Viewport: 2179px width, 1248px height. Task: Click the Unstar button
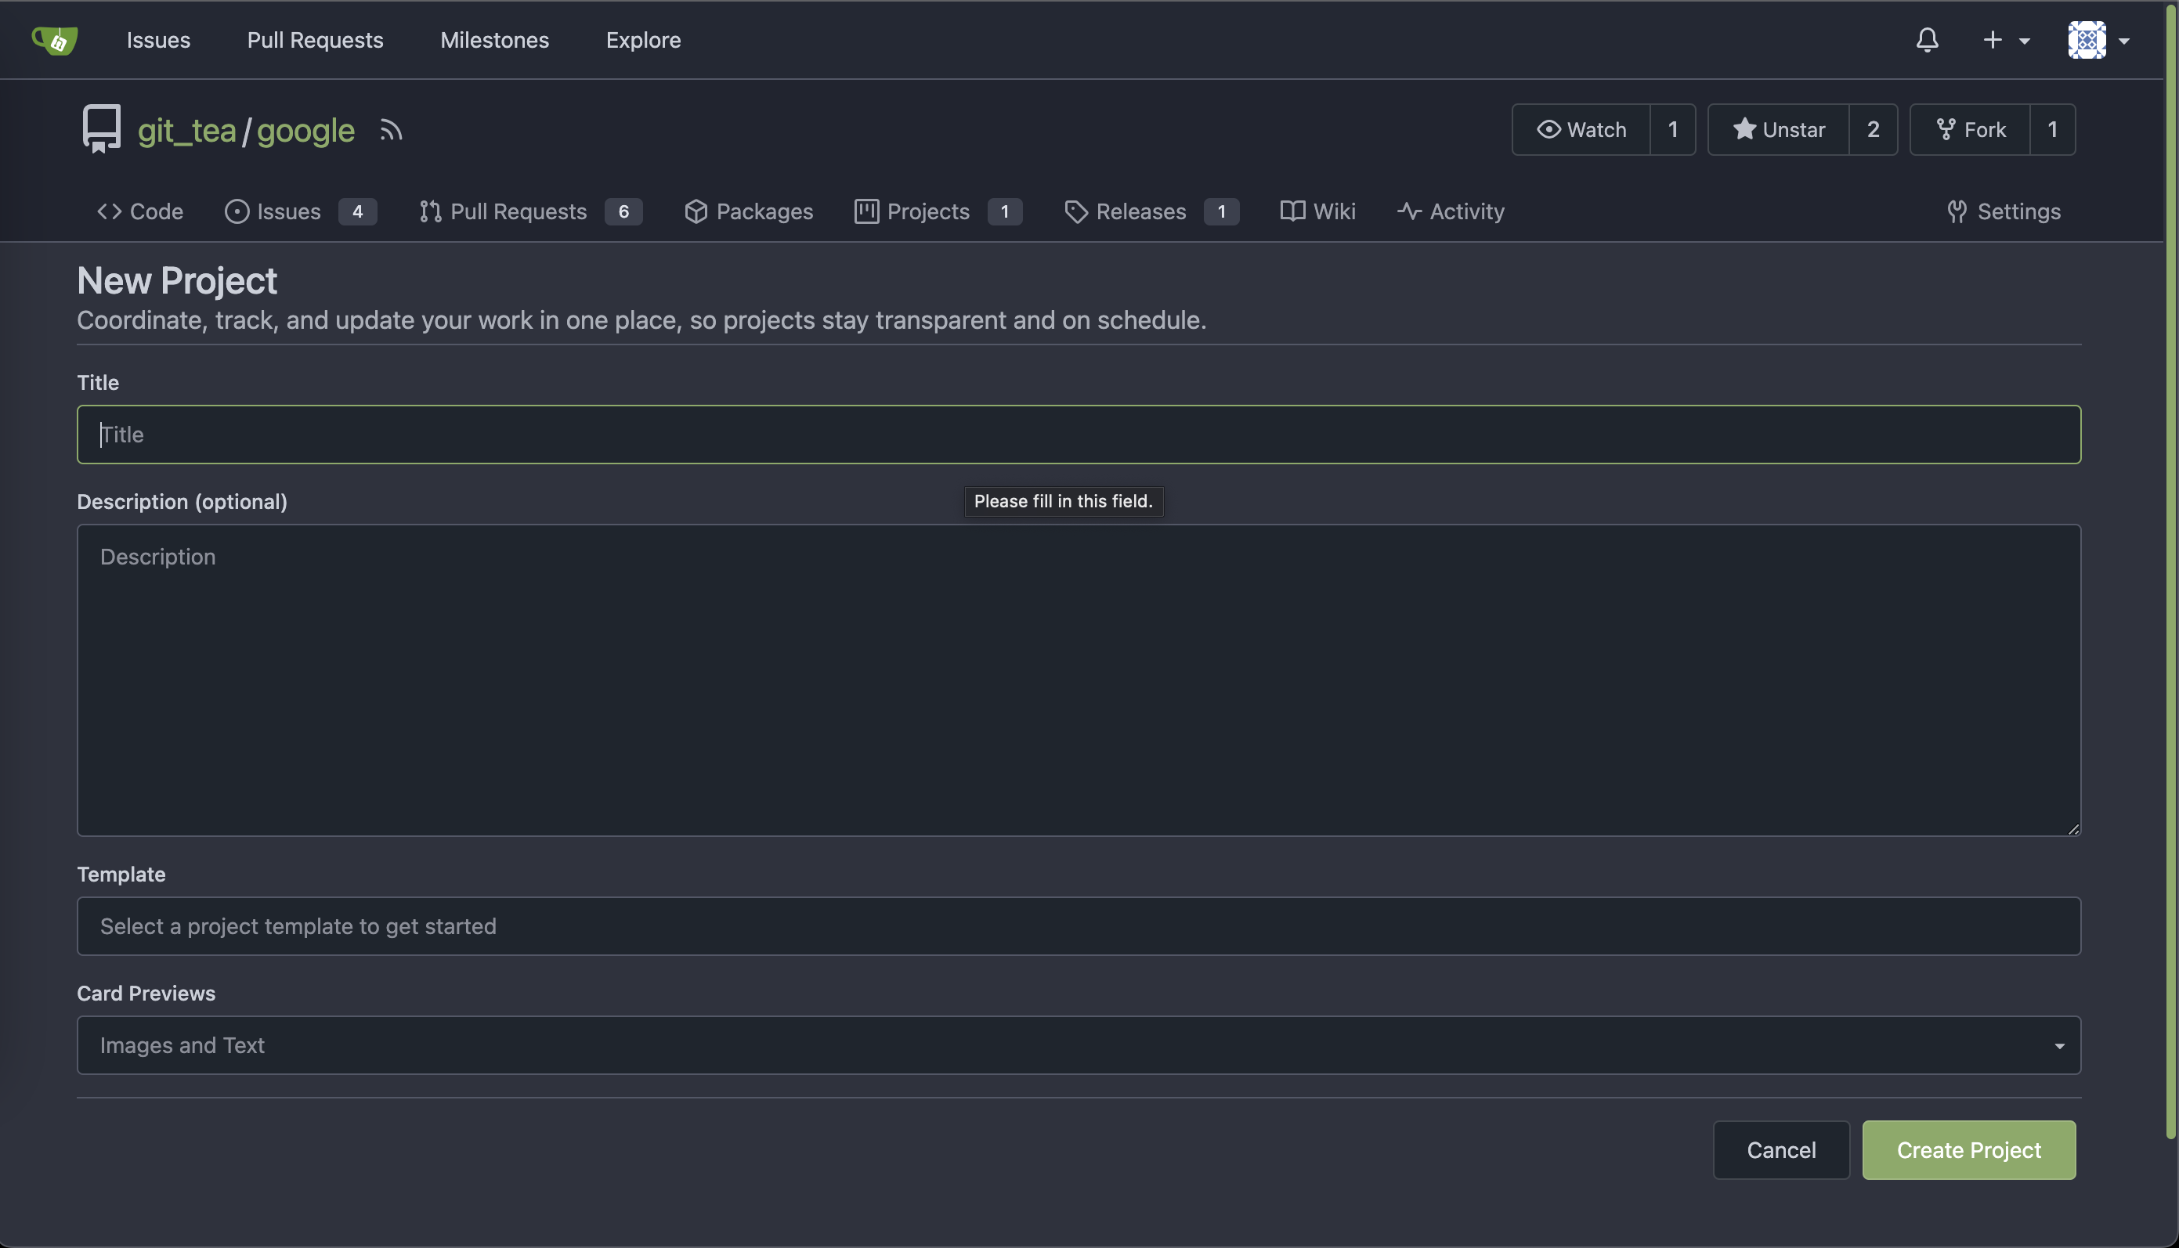click(x=1778, y=129)
